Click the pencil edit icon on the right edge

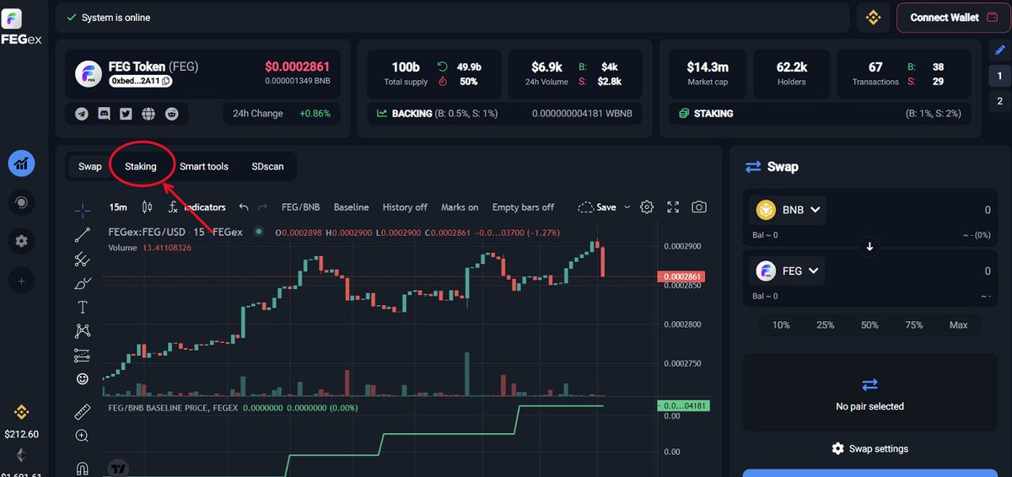[x=1000, y=51]
